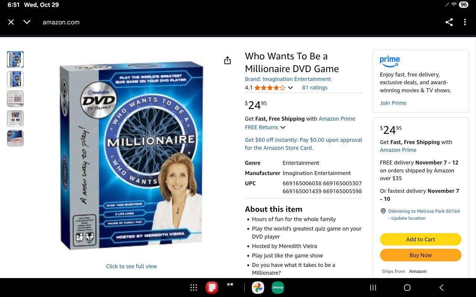Open the 81 ratings link
Viewport: 476px width, 297px height.
pyautogui.click(x=315, y=88)
